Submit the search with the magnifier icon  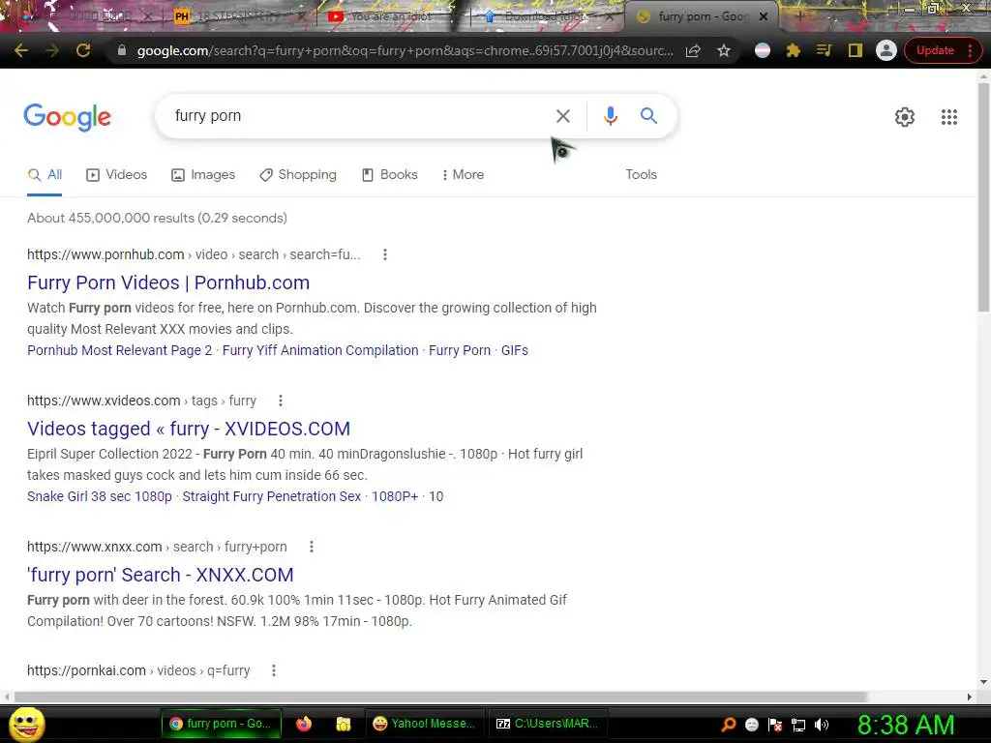coord(648,116)
